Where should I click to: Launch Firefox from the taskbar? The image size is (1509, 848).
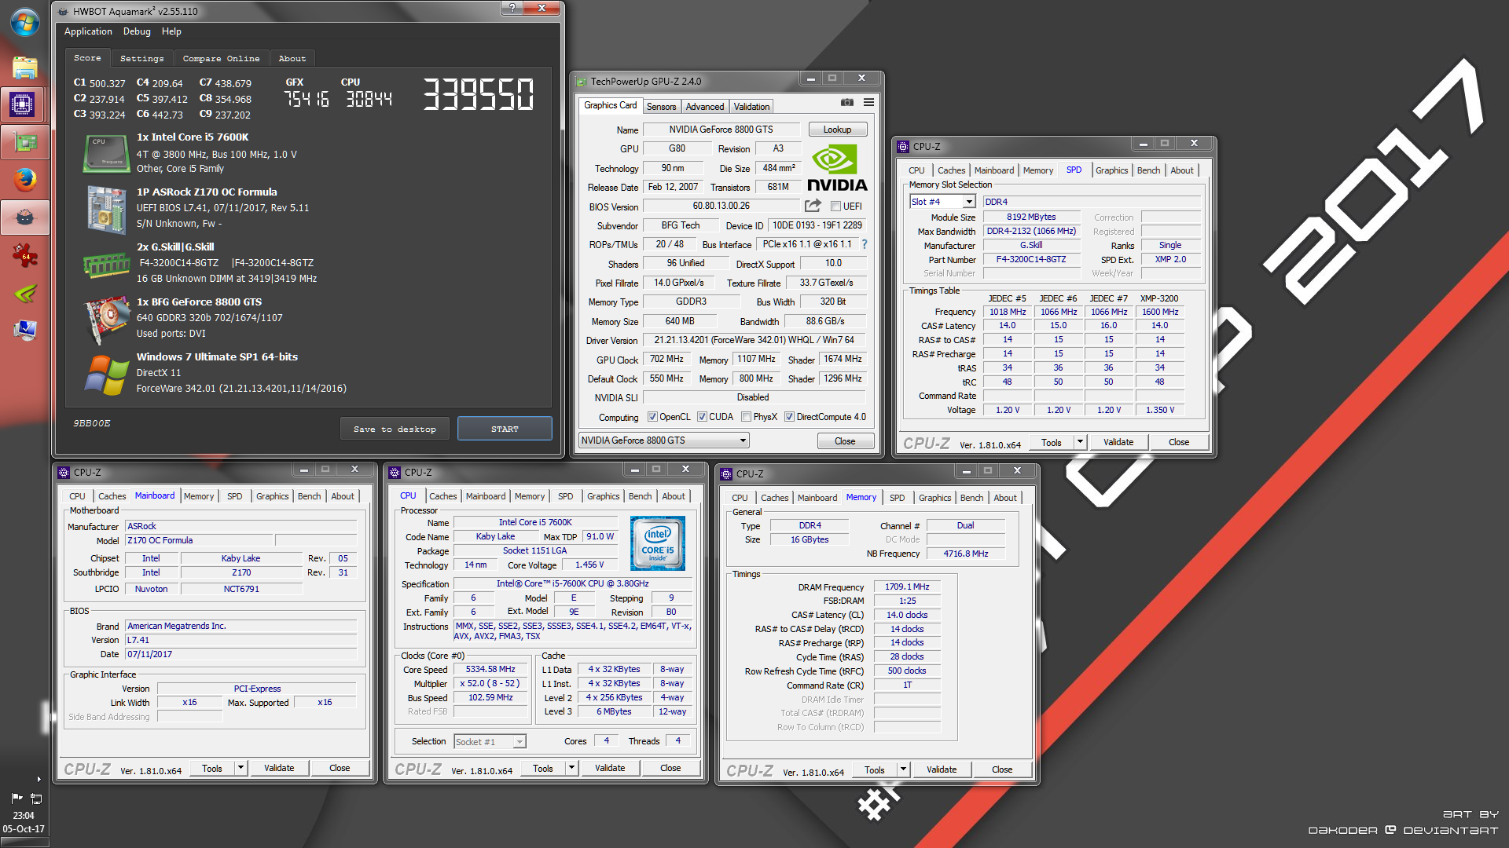coord(25,180)
